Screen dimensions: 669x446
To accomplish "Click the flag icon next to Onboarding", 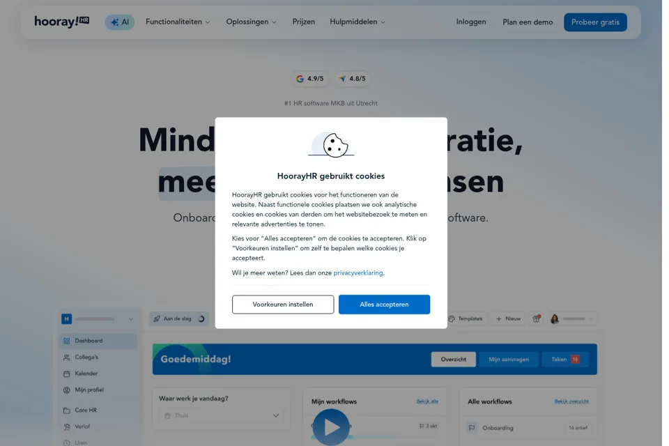I will (472, 428).
